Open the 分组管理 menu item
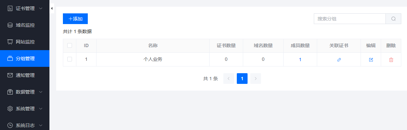This screenshot has width=407, height=130. click(x=25, y=58)
